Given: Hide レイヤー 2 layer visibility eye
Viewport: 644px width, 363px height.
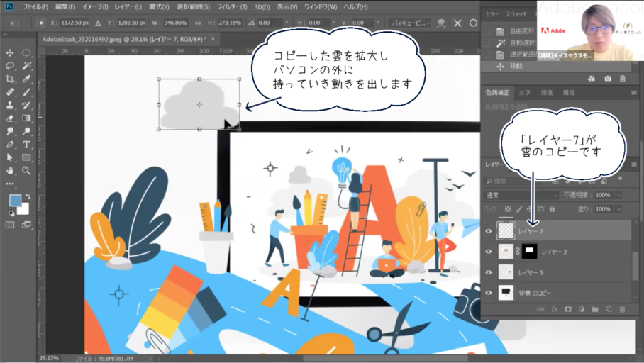Looking at the screenshot, I should pos(489,252).
